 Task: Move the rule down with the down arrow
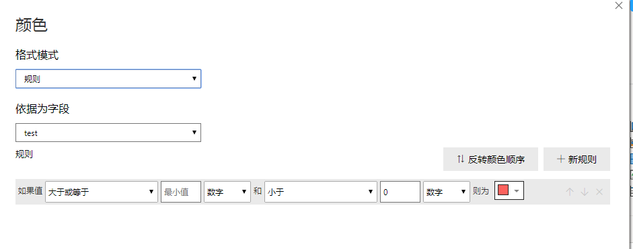coord(585,192)
